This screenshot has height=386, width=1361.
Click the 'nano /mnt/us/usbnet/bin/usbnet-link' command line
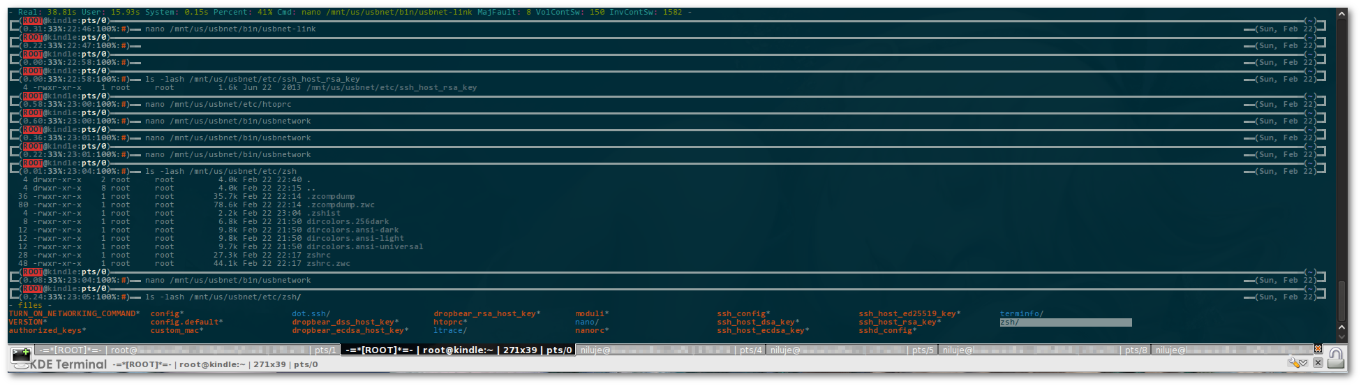(x=230, y=29)
